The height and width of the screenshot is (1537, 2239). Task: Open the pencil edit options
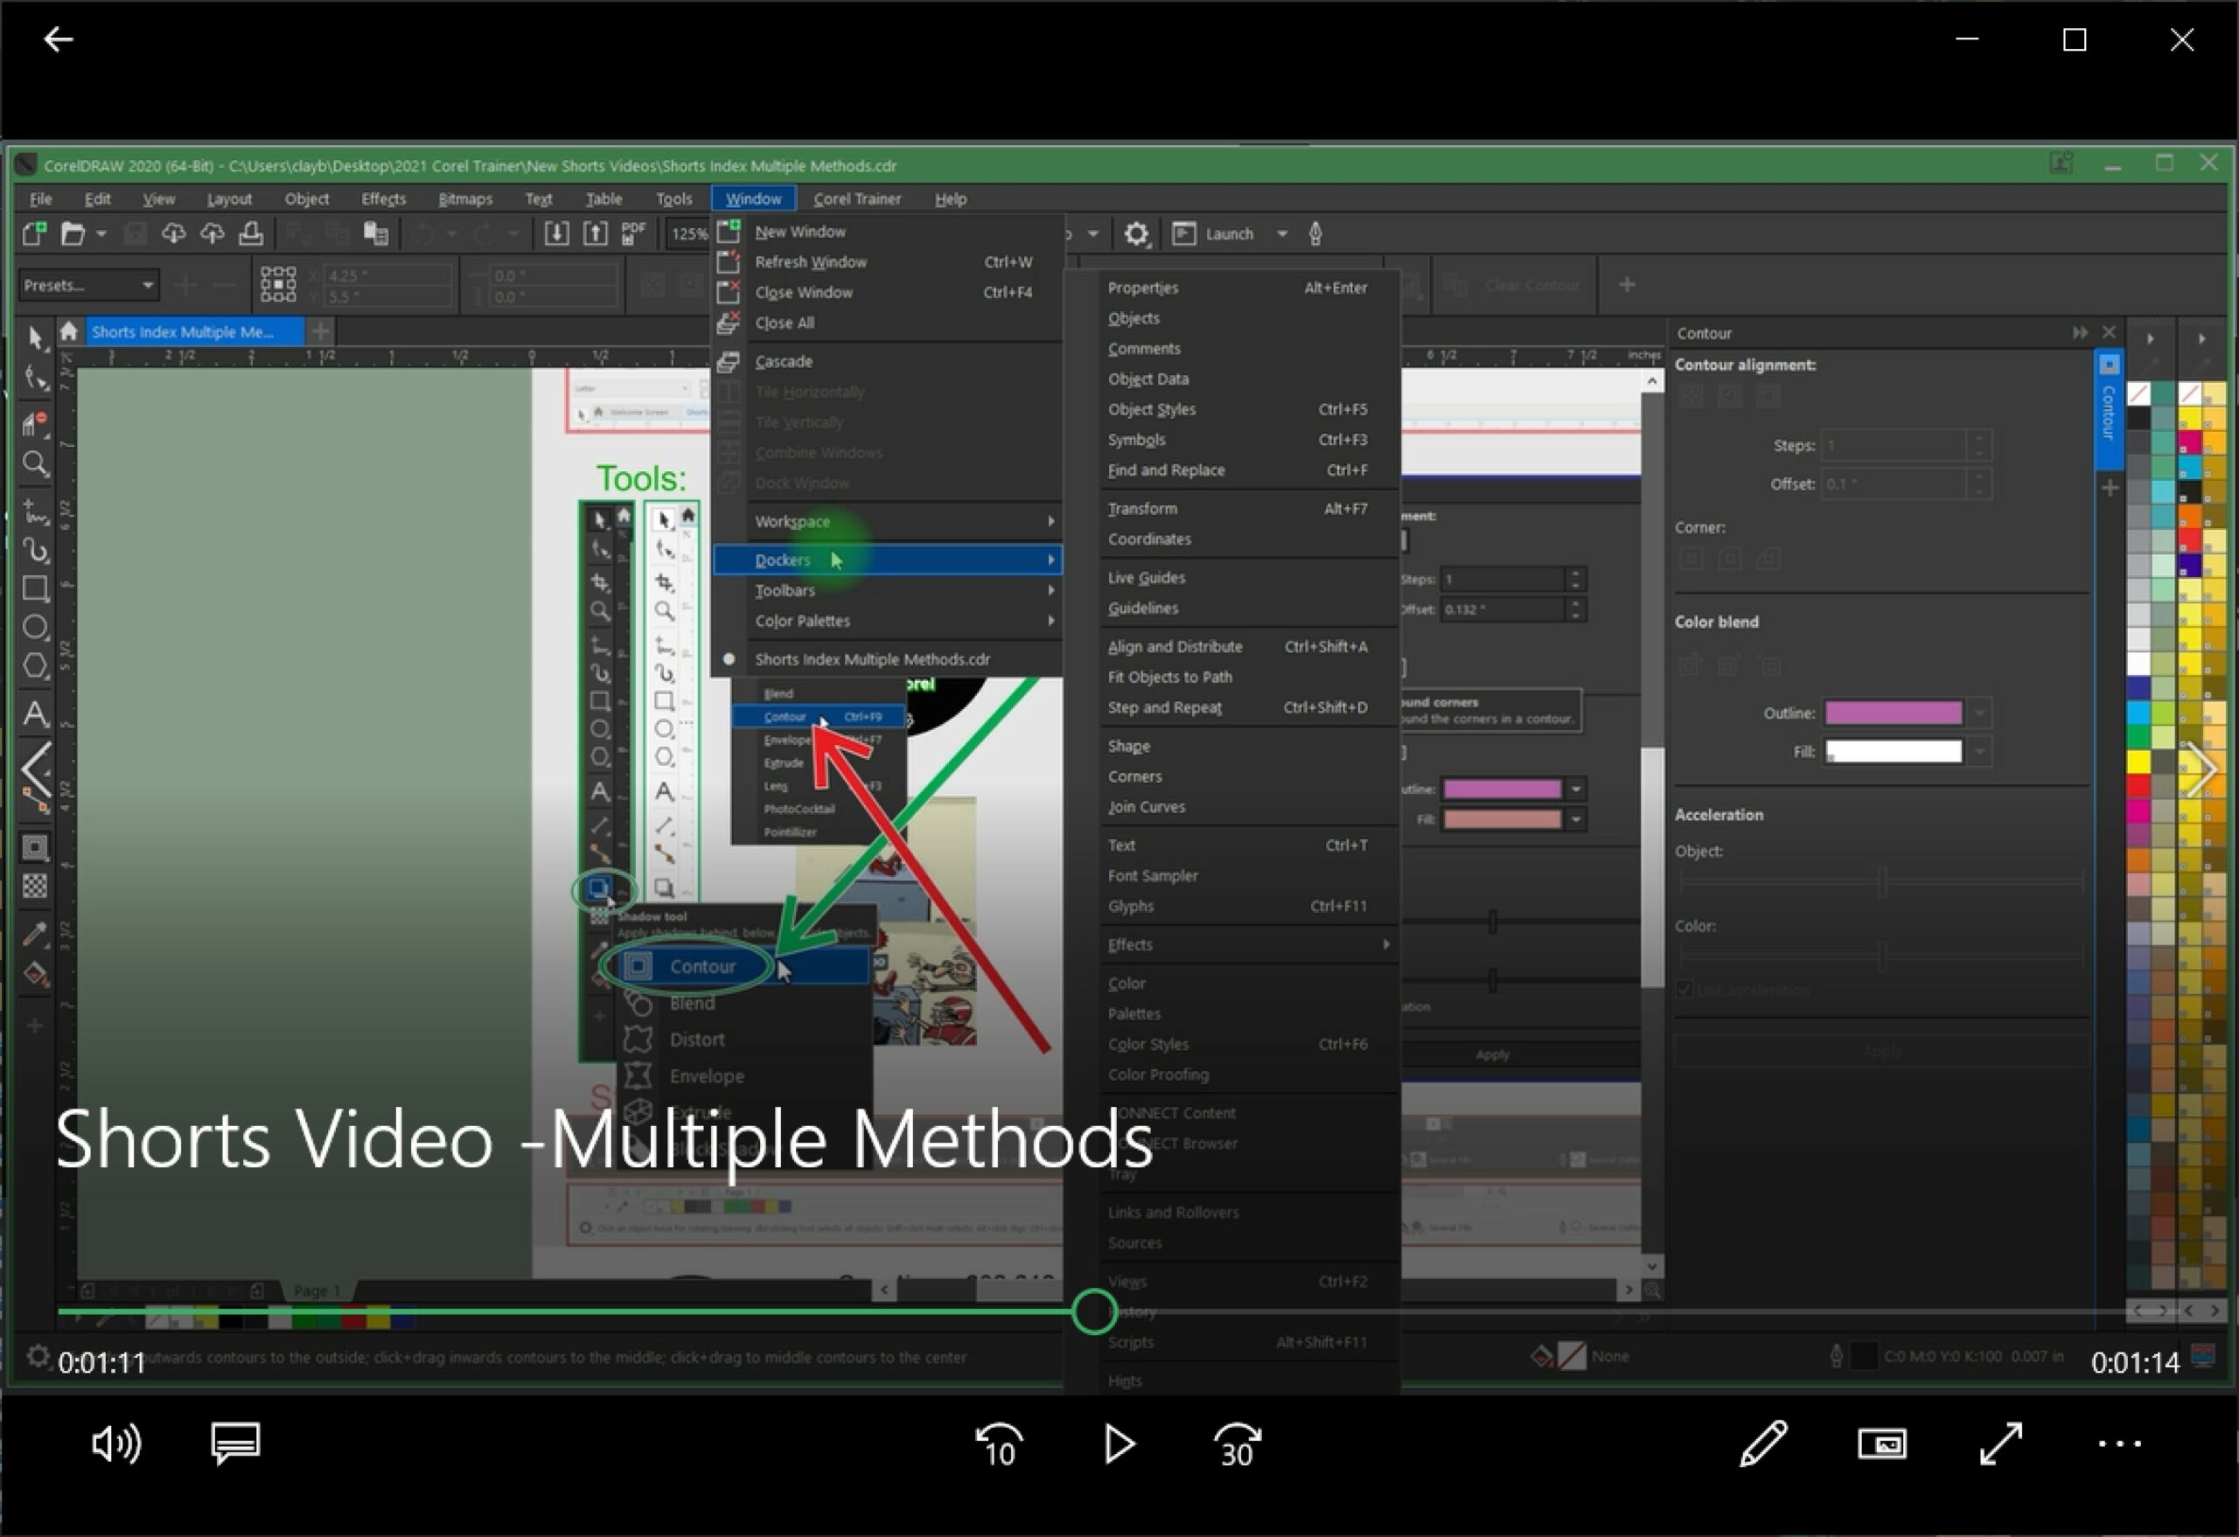tap(1763, 1443)
